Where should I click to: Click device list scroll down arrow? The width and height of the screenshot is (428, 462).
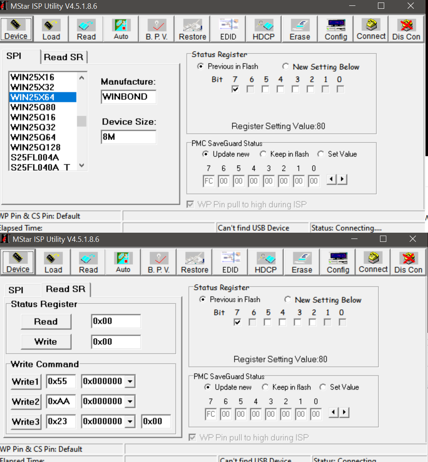coord(82,165)
